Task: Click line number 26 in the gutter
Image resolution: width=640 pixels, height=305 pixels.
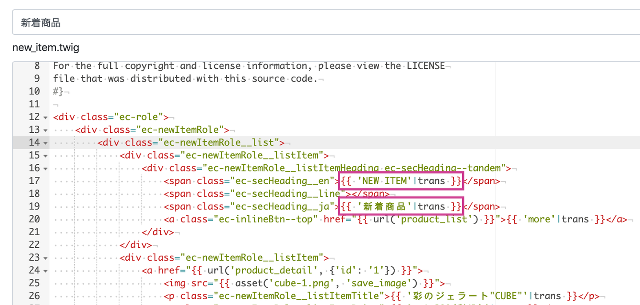Action: tap(34, 296)
